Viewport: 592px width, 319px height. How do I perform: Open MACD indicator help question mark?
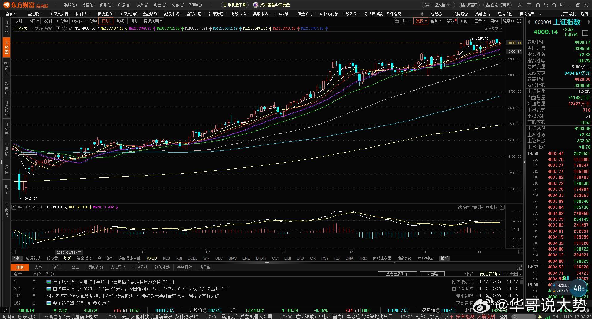click(x=14, y=207)
